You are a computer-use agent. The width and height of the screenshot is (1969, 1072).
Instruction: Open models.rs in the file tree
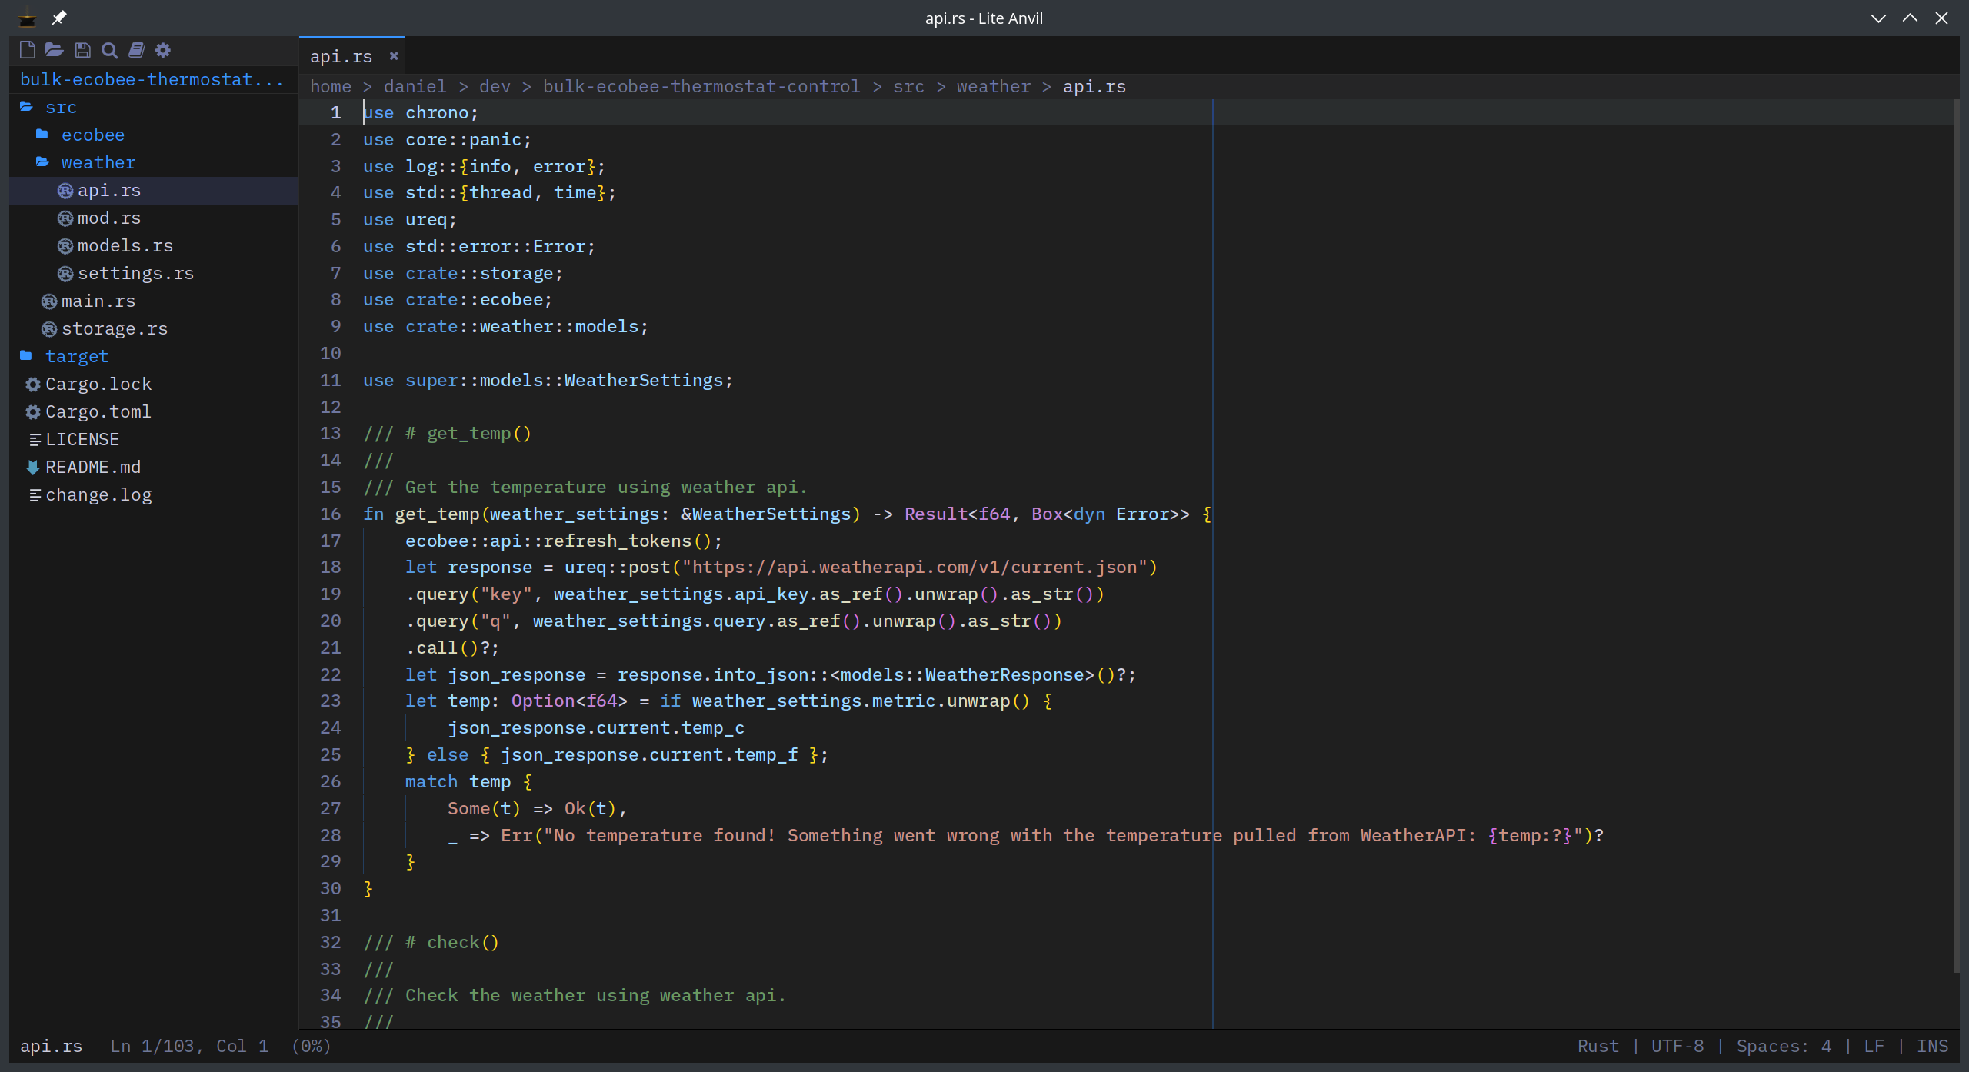tap(125, 246)
